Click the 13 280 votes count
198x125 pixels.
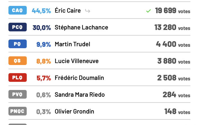pos(172,27)
